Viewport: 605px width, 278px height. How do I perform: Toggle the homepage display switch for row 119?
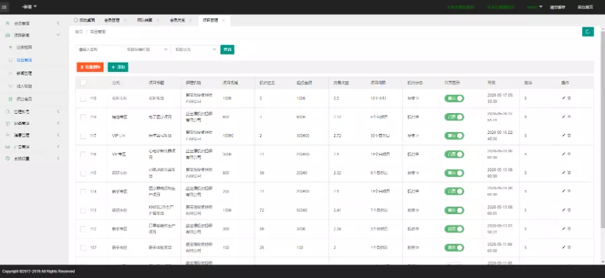454,98
